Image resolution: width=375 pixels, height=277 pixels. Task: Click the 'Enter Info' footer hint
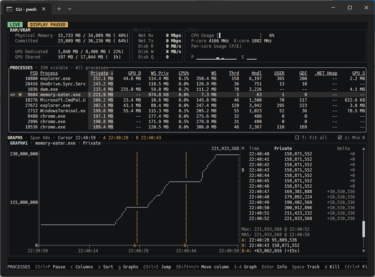pos(274,267)
